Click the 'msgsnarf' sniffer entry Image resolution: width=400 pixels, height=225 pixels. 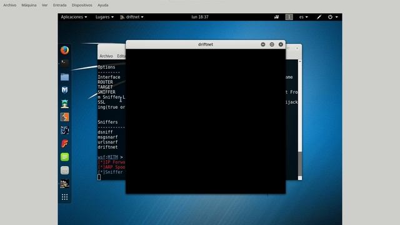coord(107,137)
